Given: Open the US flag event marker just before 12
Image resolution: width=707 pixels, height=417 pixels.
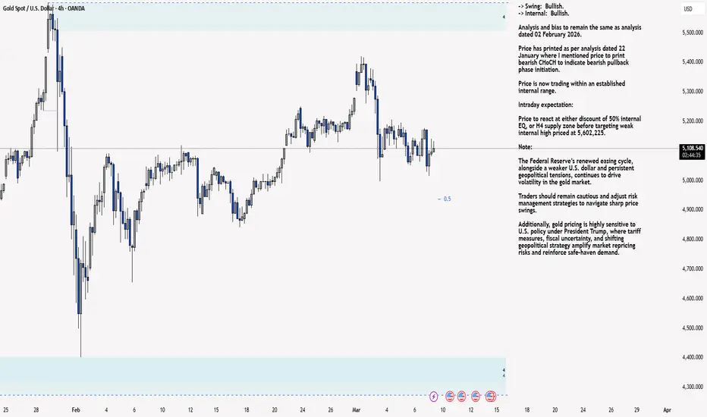Looking at the screenshot, I should click(461, 397).
